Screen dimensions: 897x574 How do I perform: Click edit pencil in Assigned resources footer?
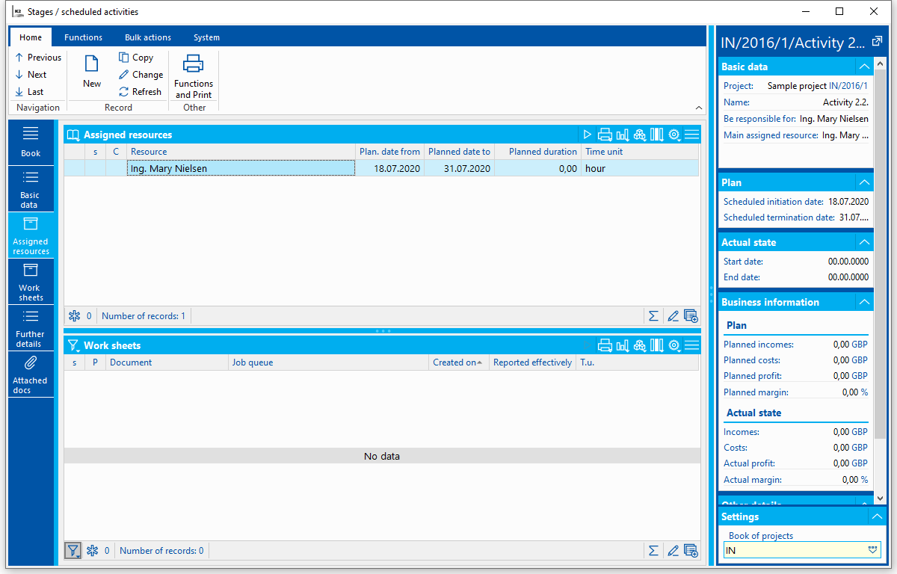pos(673,316)
